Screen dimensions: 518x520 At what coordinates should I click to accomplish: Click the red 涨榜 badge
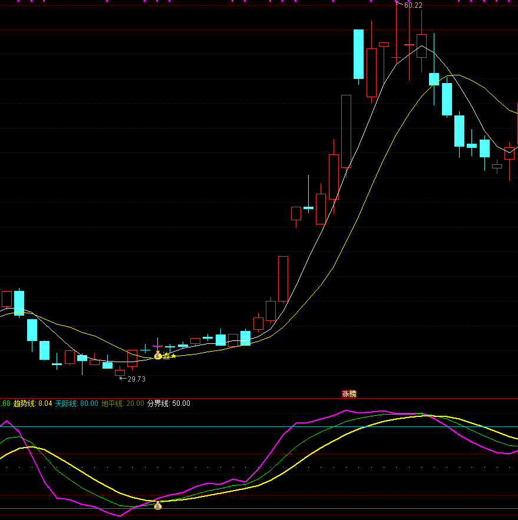pos(349,393)
